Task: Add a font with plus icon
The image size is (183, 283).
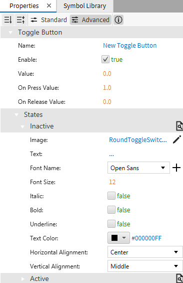Action: [176, 168]
